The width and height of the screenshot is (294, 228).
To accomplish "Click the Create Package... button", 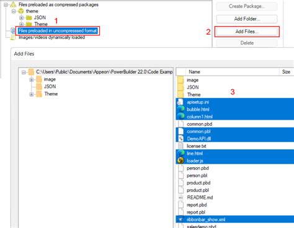I will 247,6.
